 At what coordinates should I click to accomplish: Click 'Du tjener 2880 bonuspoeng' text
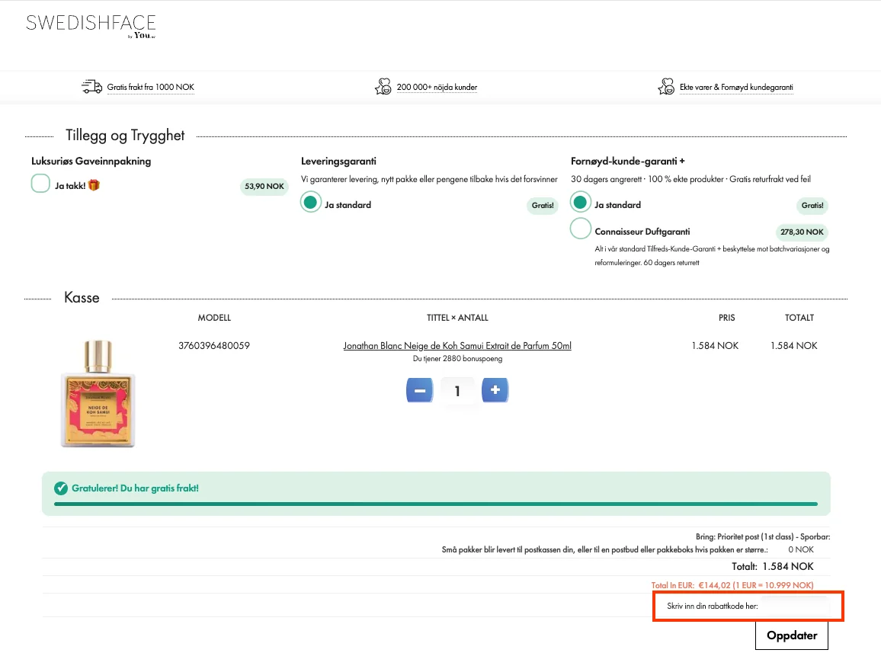pos(457,358)
